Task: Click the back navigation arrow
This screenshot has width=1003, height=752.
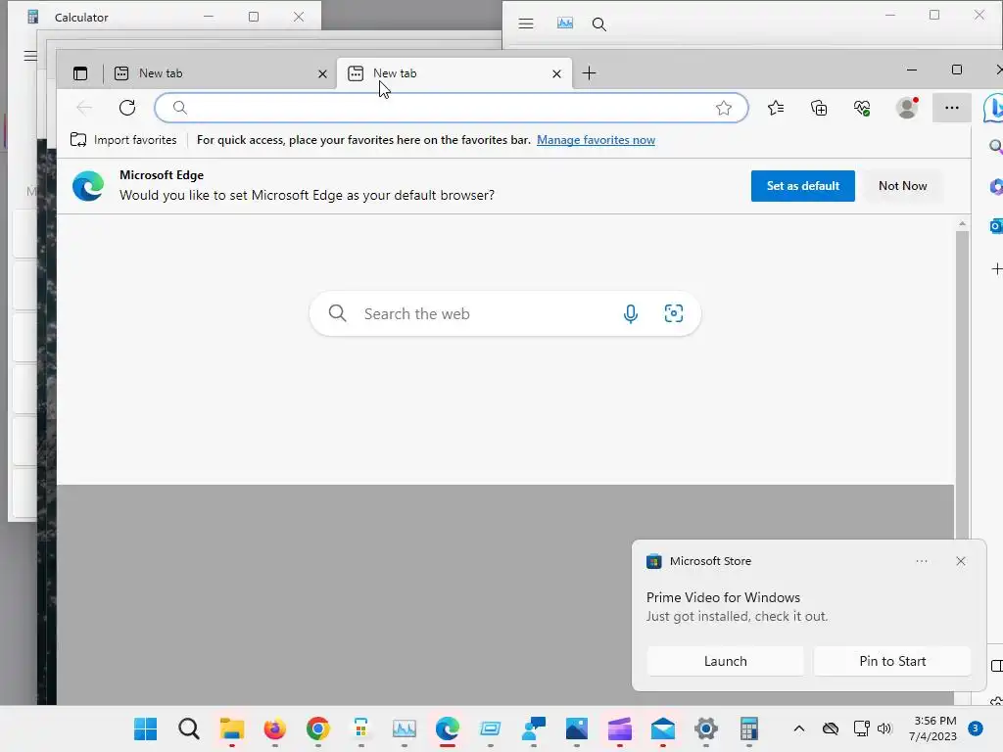Action: click(84, 108)
